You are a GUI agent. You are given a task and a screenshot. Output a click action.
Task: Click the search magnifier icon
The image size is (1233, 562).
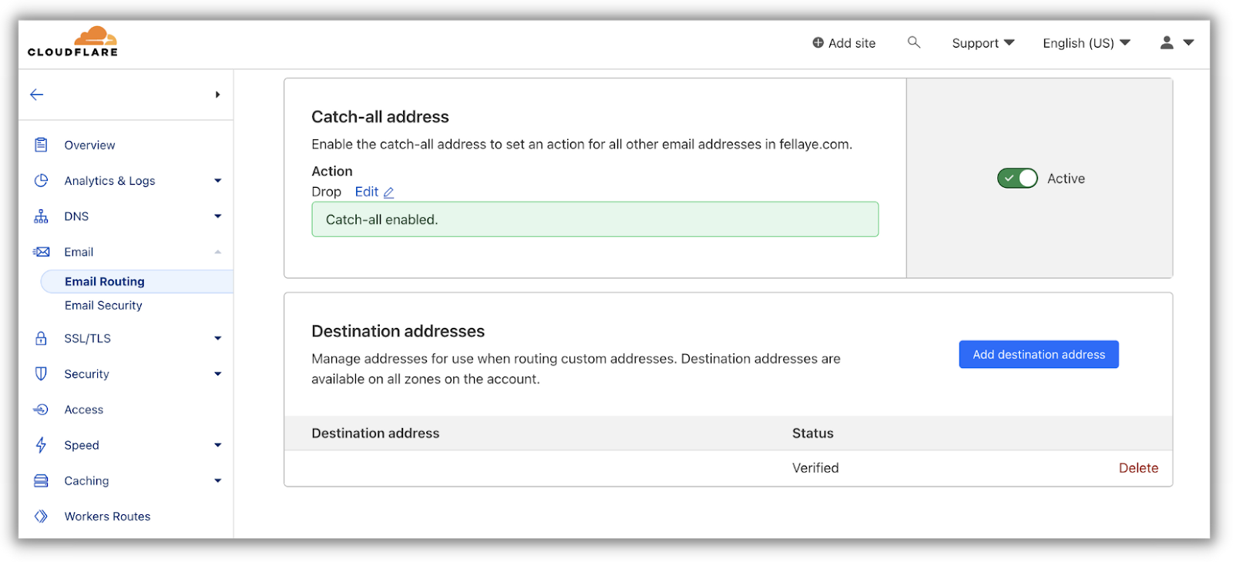click(x=914, y=42)
